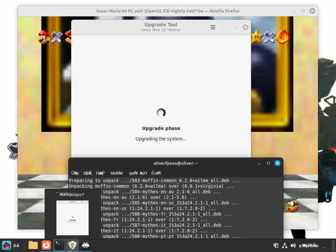Image resolution: width=336 pixels, height=252 pixels.
Task: Open the start menu with red bird icon
Action: (x=7, y=245)
